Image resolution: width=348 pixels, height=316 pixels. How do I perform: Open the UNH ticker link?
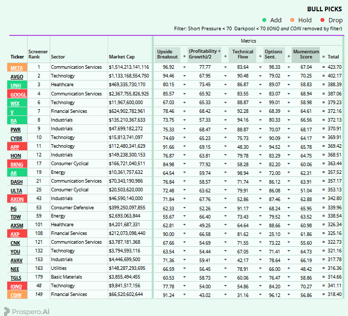click(16, 85)
